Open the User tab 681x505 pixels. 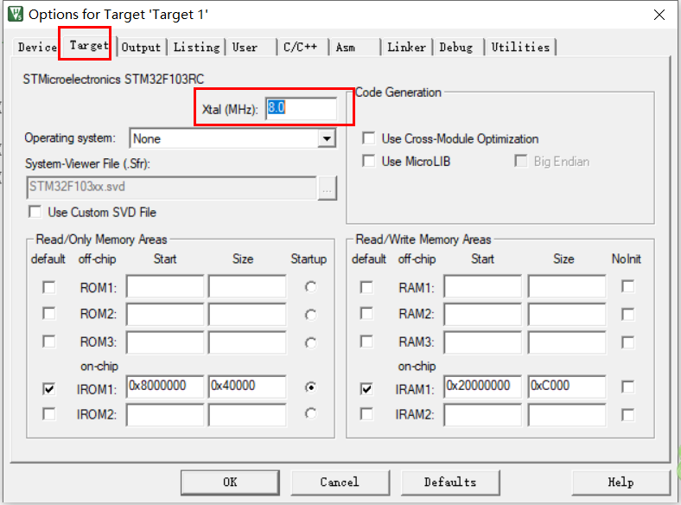245,47
